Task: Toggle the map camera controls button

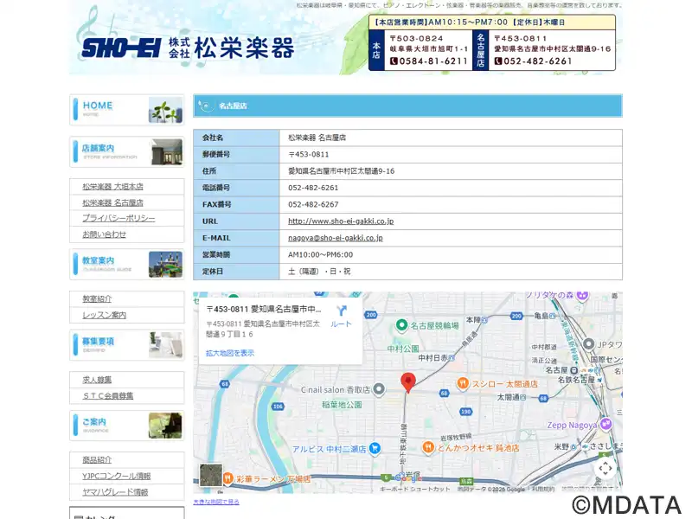Action: click(x=605, y=468)
